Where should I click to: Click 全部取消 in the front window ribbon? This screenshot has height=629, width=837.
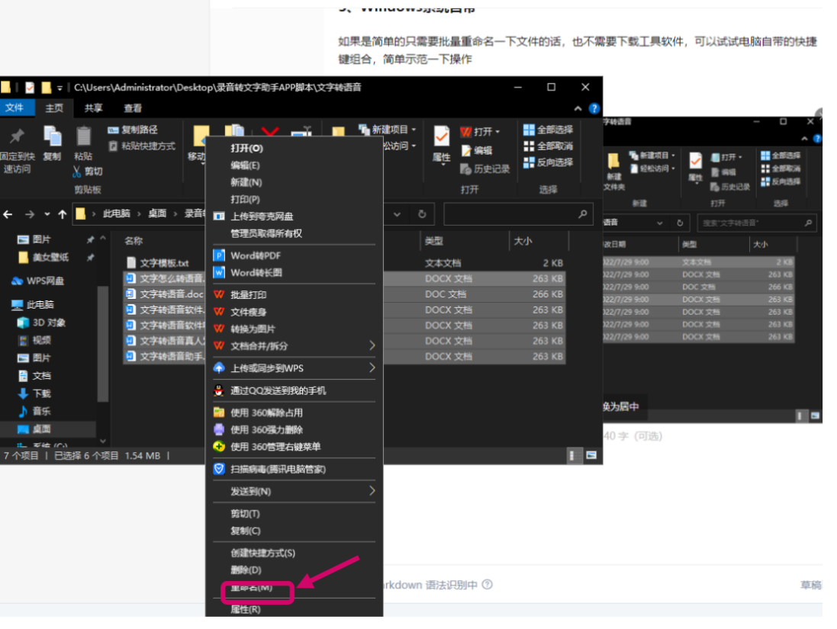coord(549,146)
